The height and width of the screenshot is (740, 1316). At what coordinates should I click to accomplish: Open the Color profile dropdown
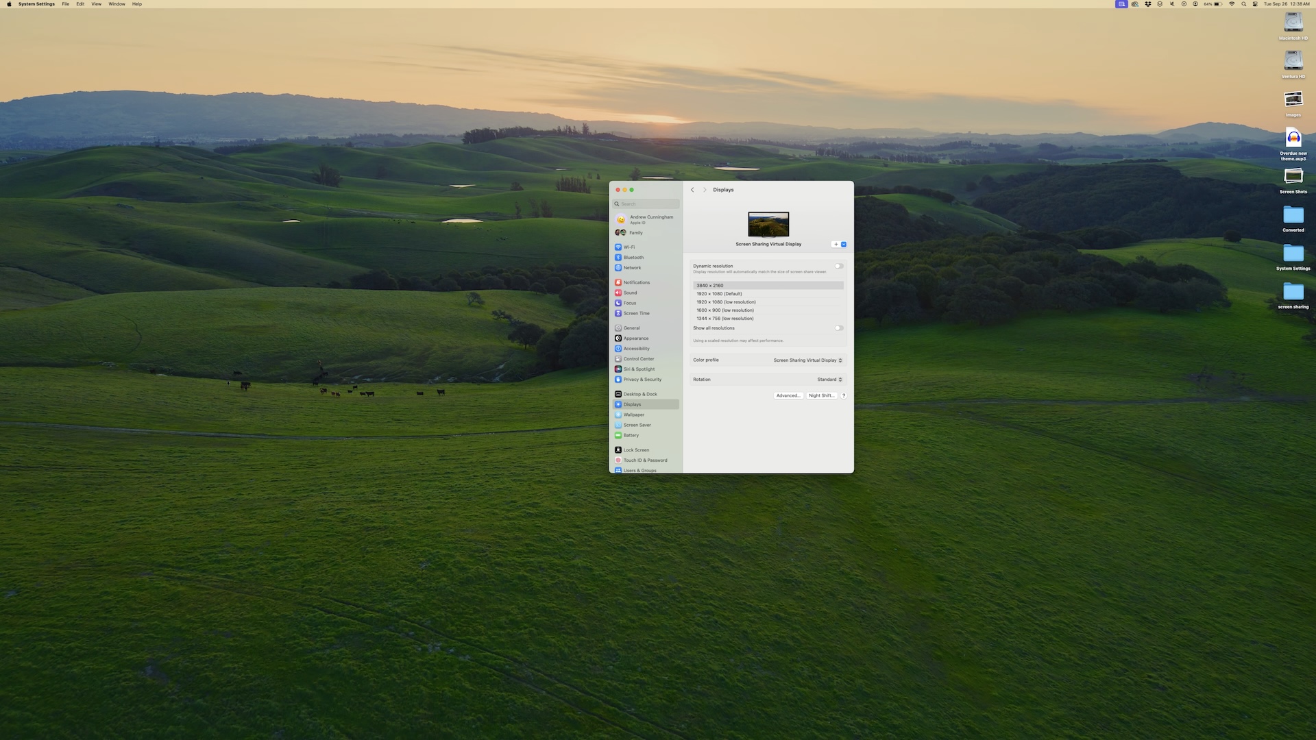[x=807, y=360]
